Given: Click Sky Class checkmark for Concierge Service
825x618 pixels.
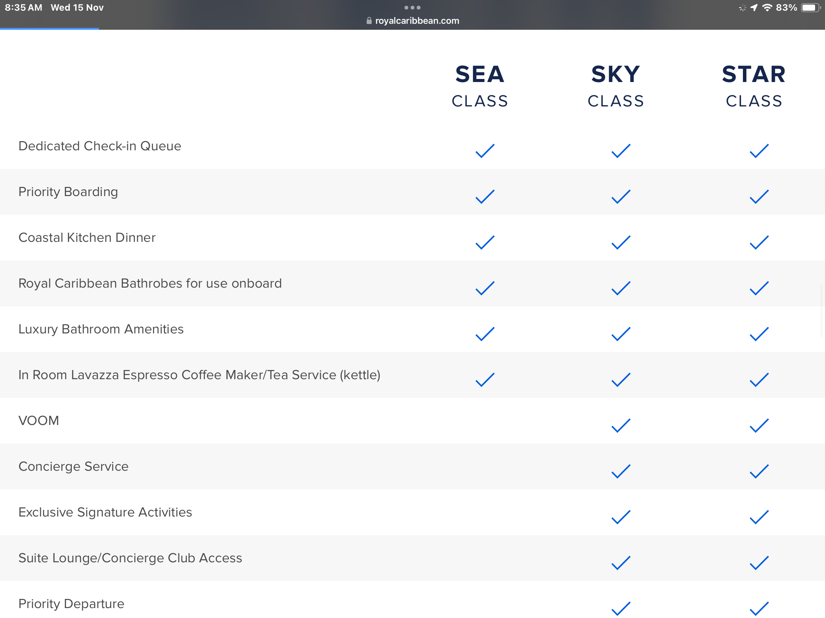Looking at the screenshot, I should (621, 471).
